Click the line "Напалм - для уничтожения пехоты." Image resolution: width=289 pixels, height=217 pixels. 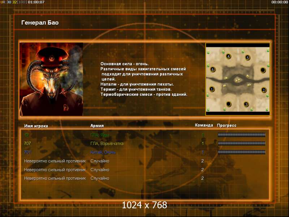(137, 84)
